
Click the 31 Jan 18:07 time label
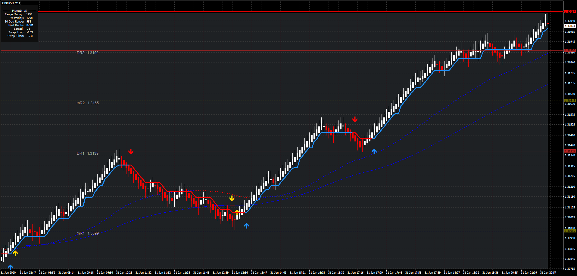pyautogui.click(x=452, y=273)
